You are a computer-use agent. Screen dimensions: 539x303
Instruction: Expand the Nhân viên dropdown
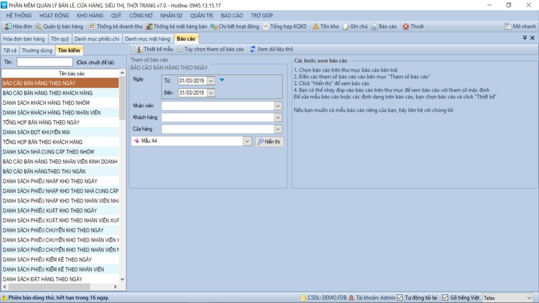(278, 106)
